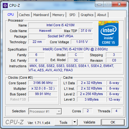Screen dimensions: 129x129
Task: Click the Core Speed value field
Action: (43, 83)
